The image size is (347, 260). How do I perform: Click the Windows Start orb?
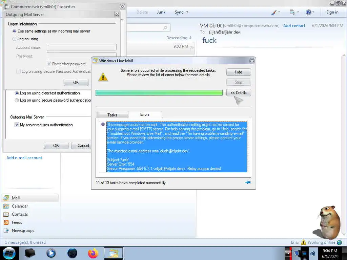[x=9, y=253]
